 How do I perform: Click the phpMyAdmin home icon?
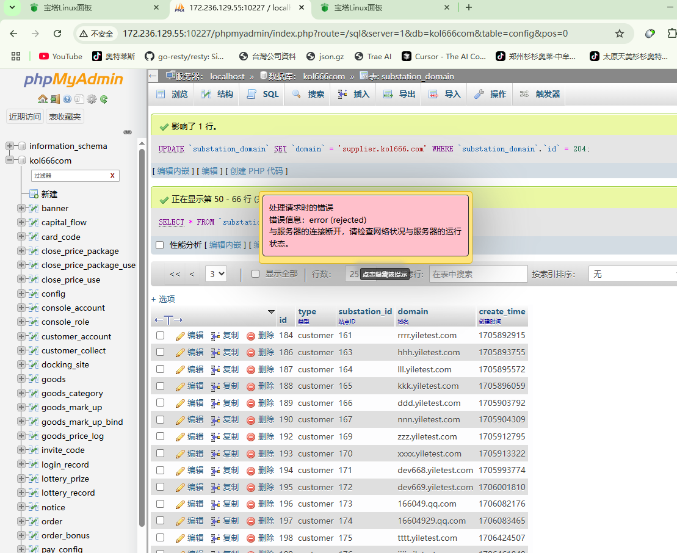pos(42,99)
